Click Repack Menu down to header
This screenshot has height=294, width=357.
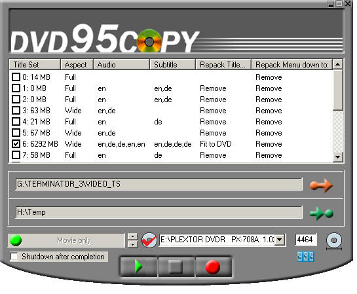(x=292, y=65)
